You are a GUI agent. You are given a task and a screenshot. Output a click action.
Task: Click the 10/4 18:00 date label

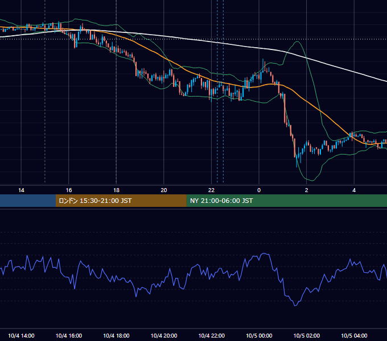(116, 335)
